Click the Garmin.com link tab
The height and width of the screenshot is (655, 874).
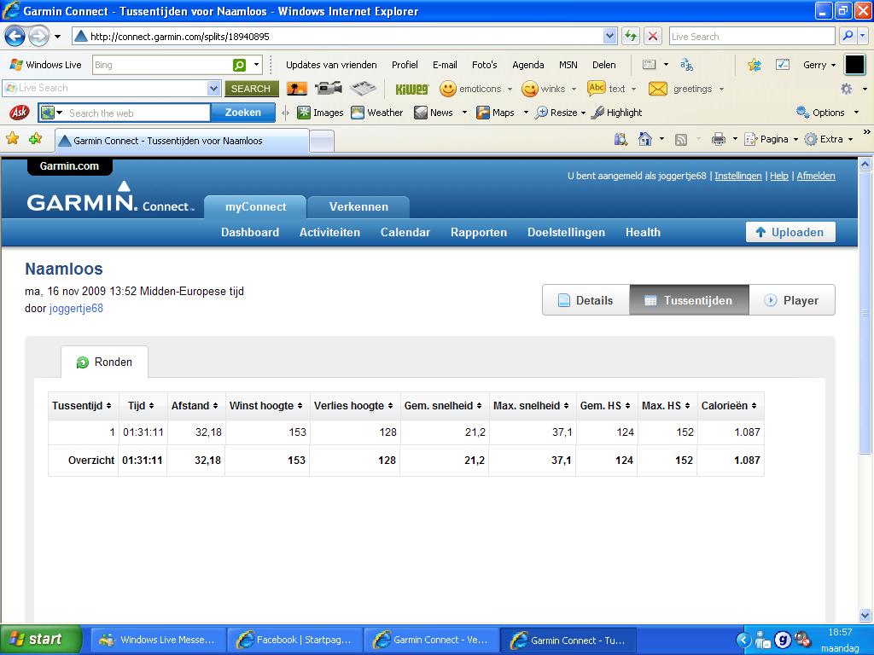[x=70, y=166]
